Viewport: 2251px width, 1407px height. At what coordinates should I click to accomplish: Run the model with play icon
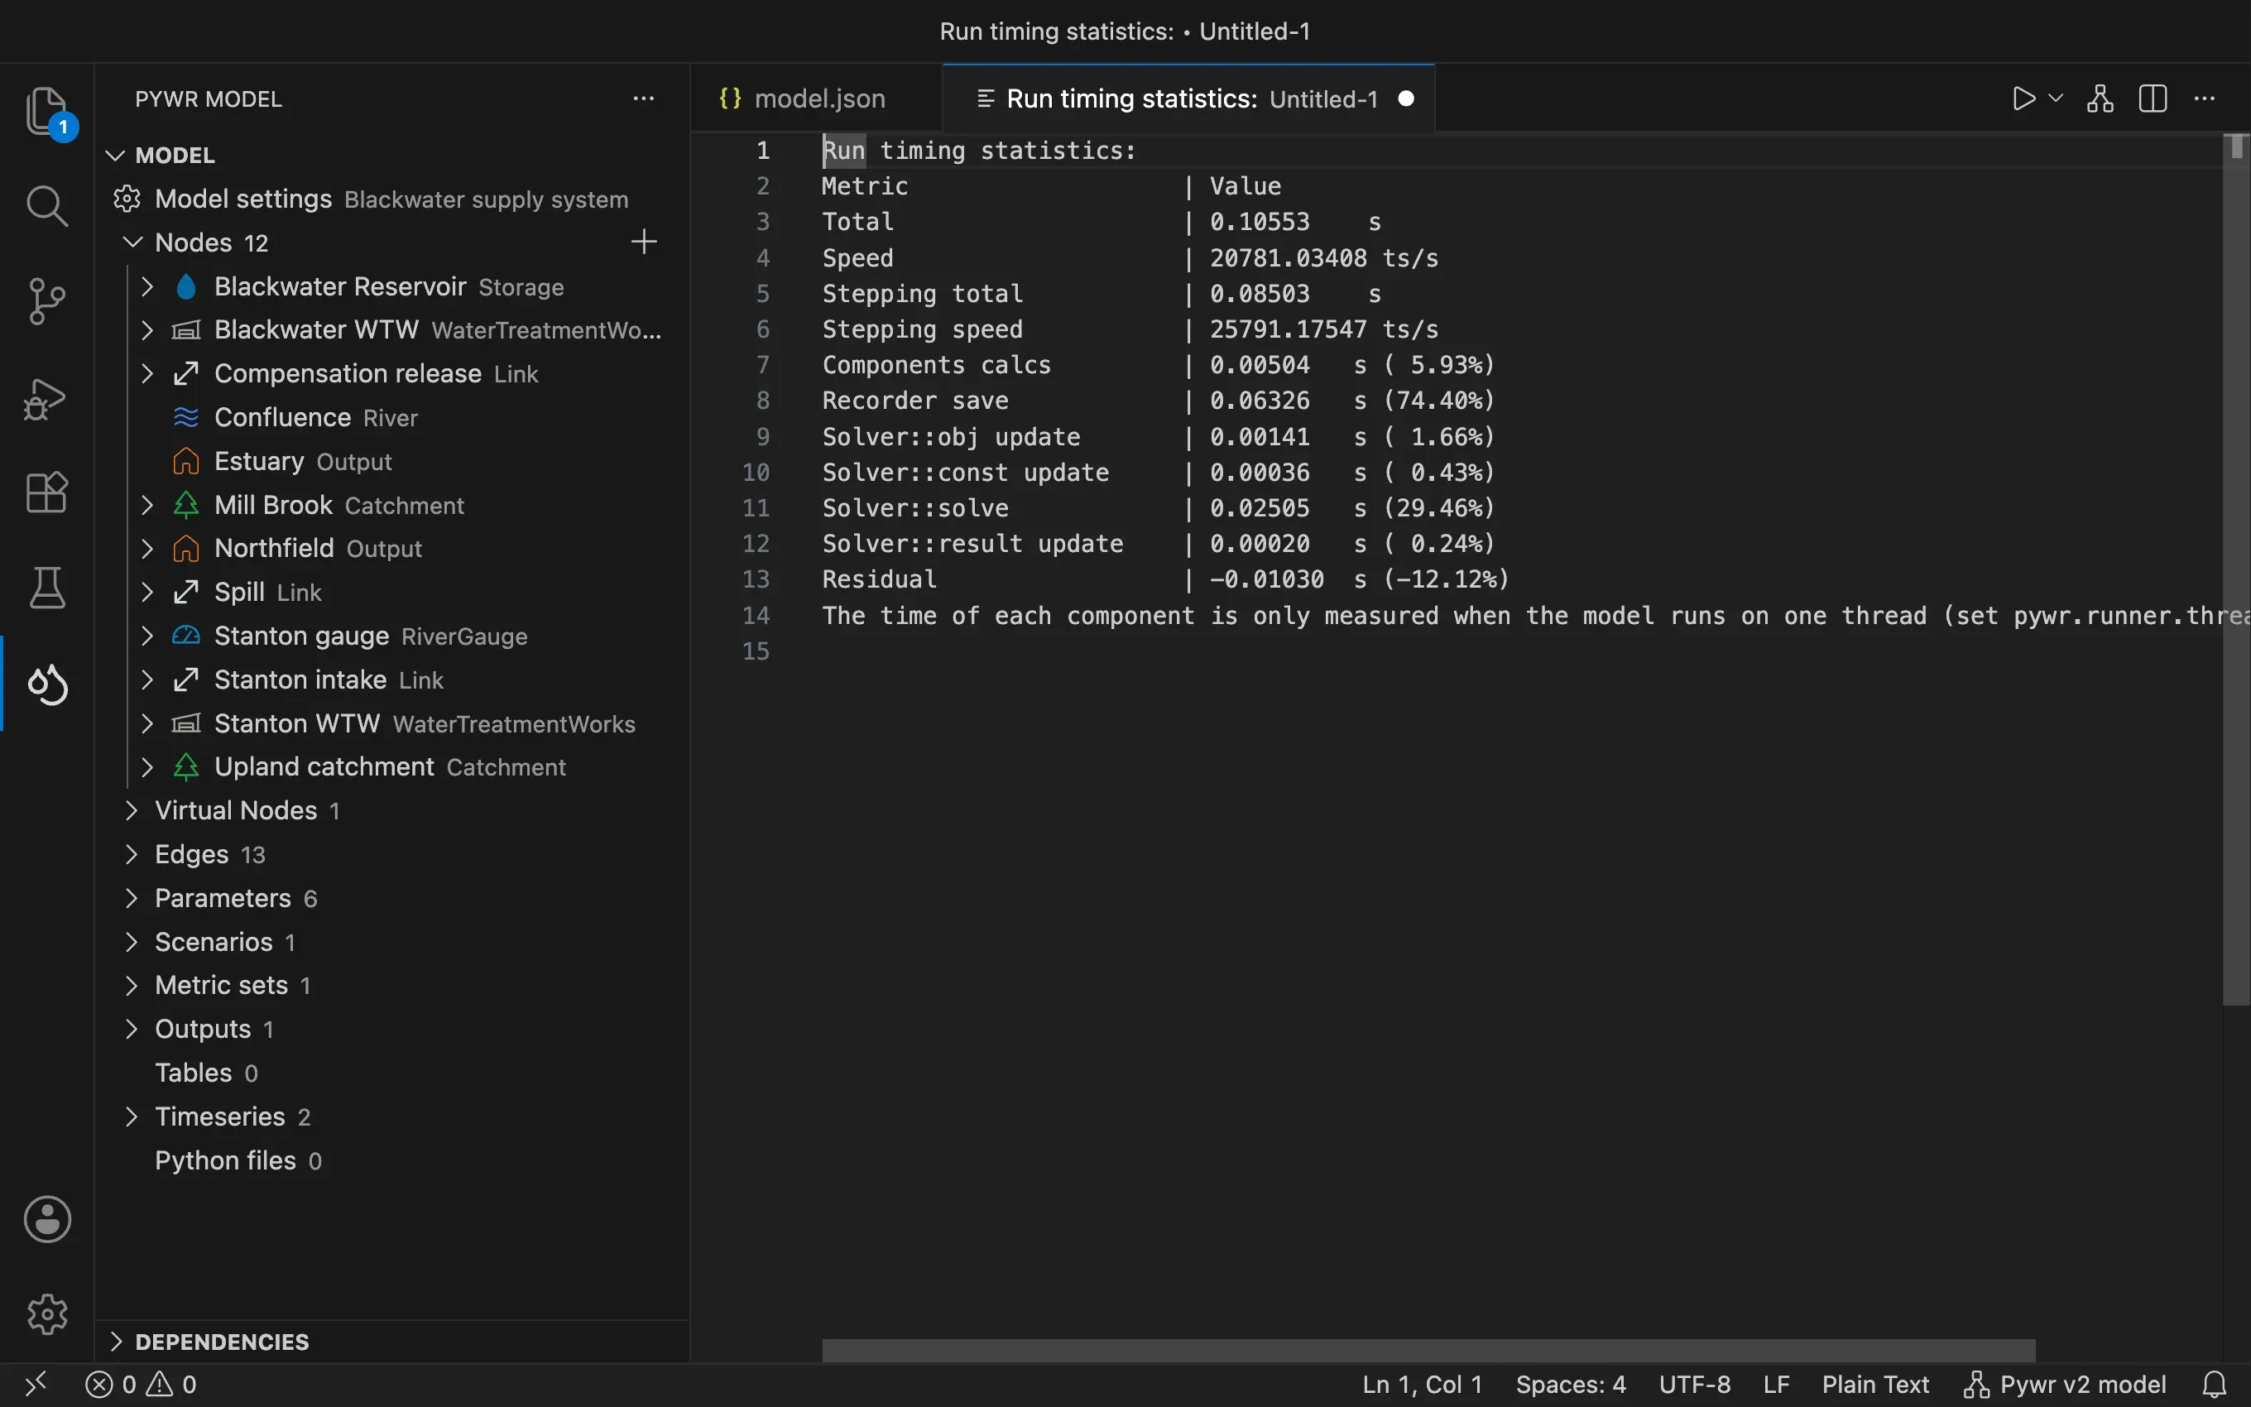pyautogui.click(x=2024, y=98)
